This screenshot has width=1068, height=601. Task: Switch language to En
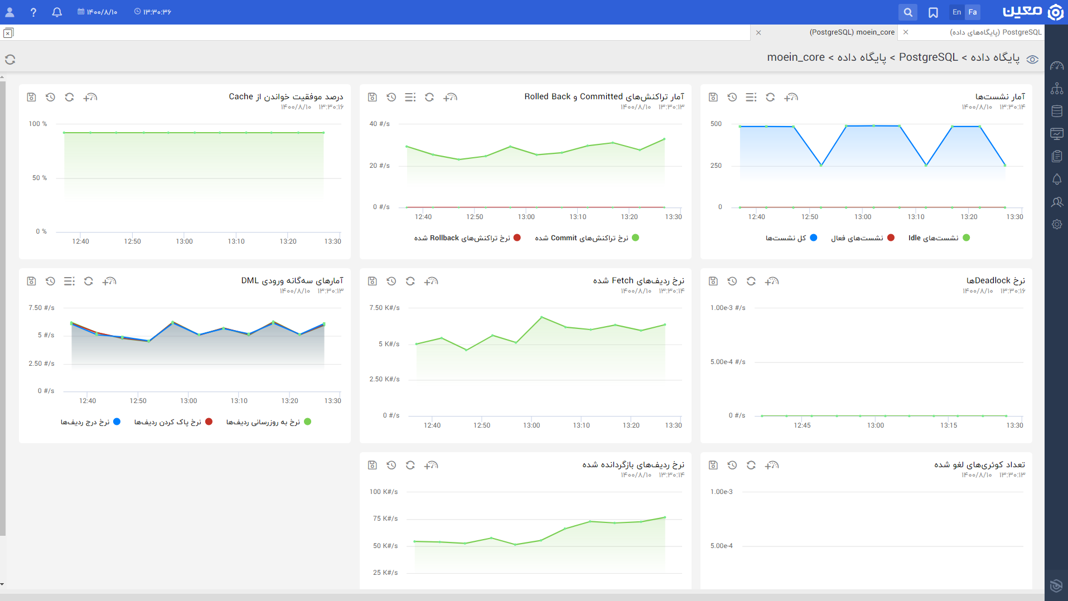(957, 12)
